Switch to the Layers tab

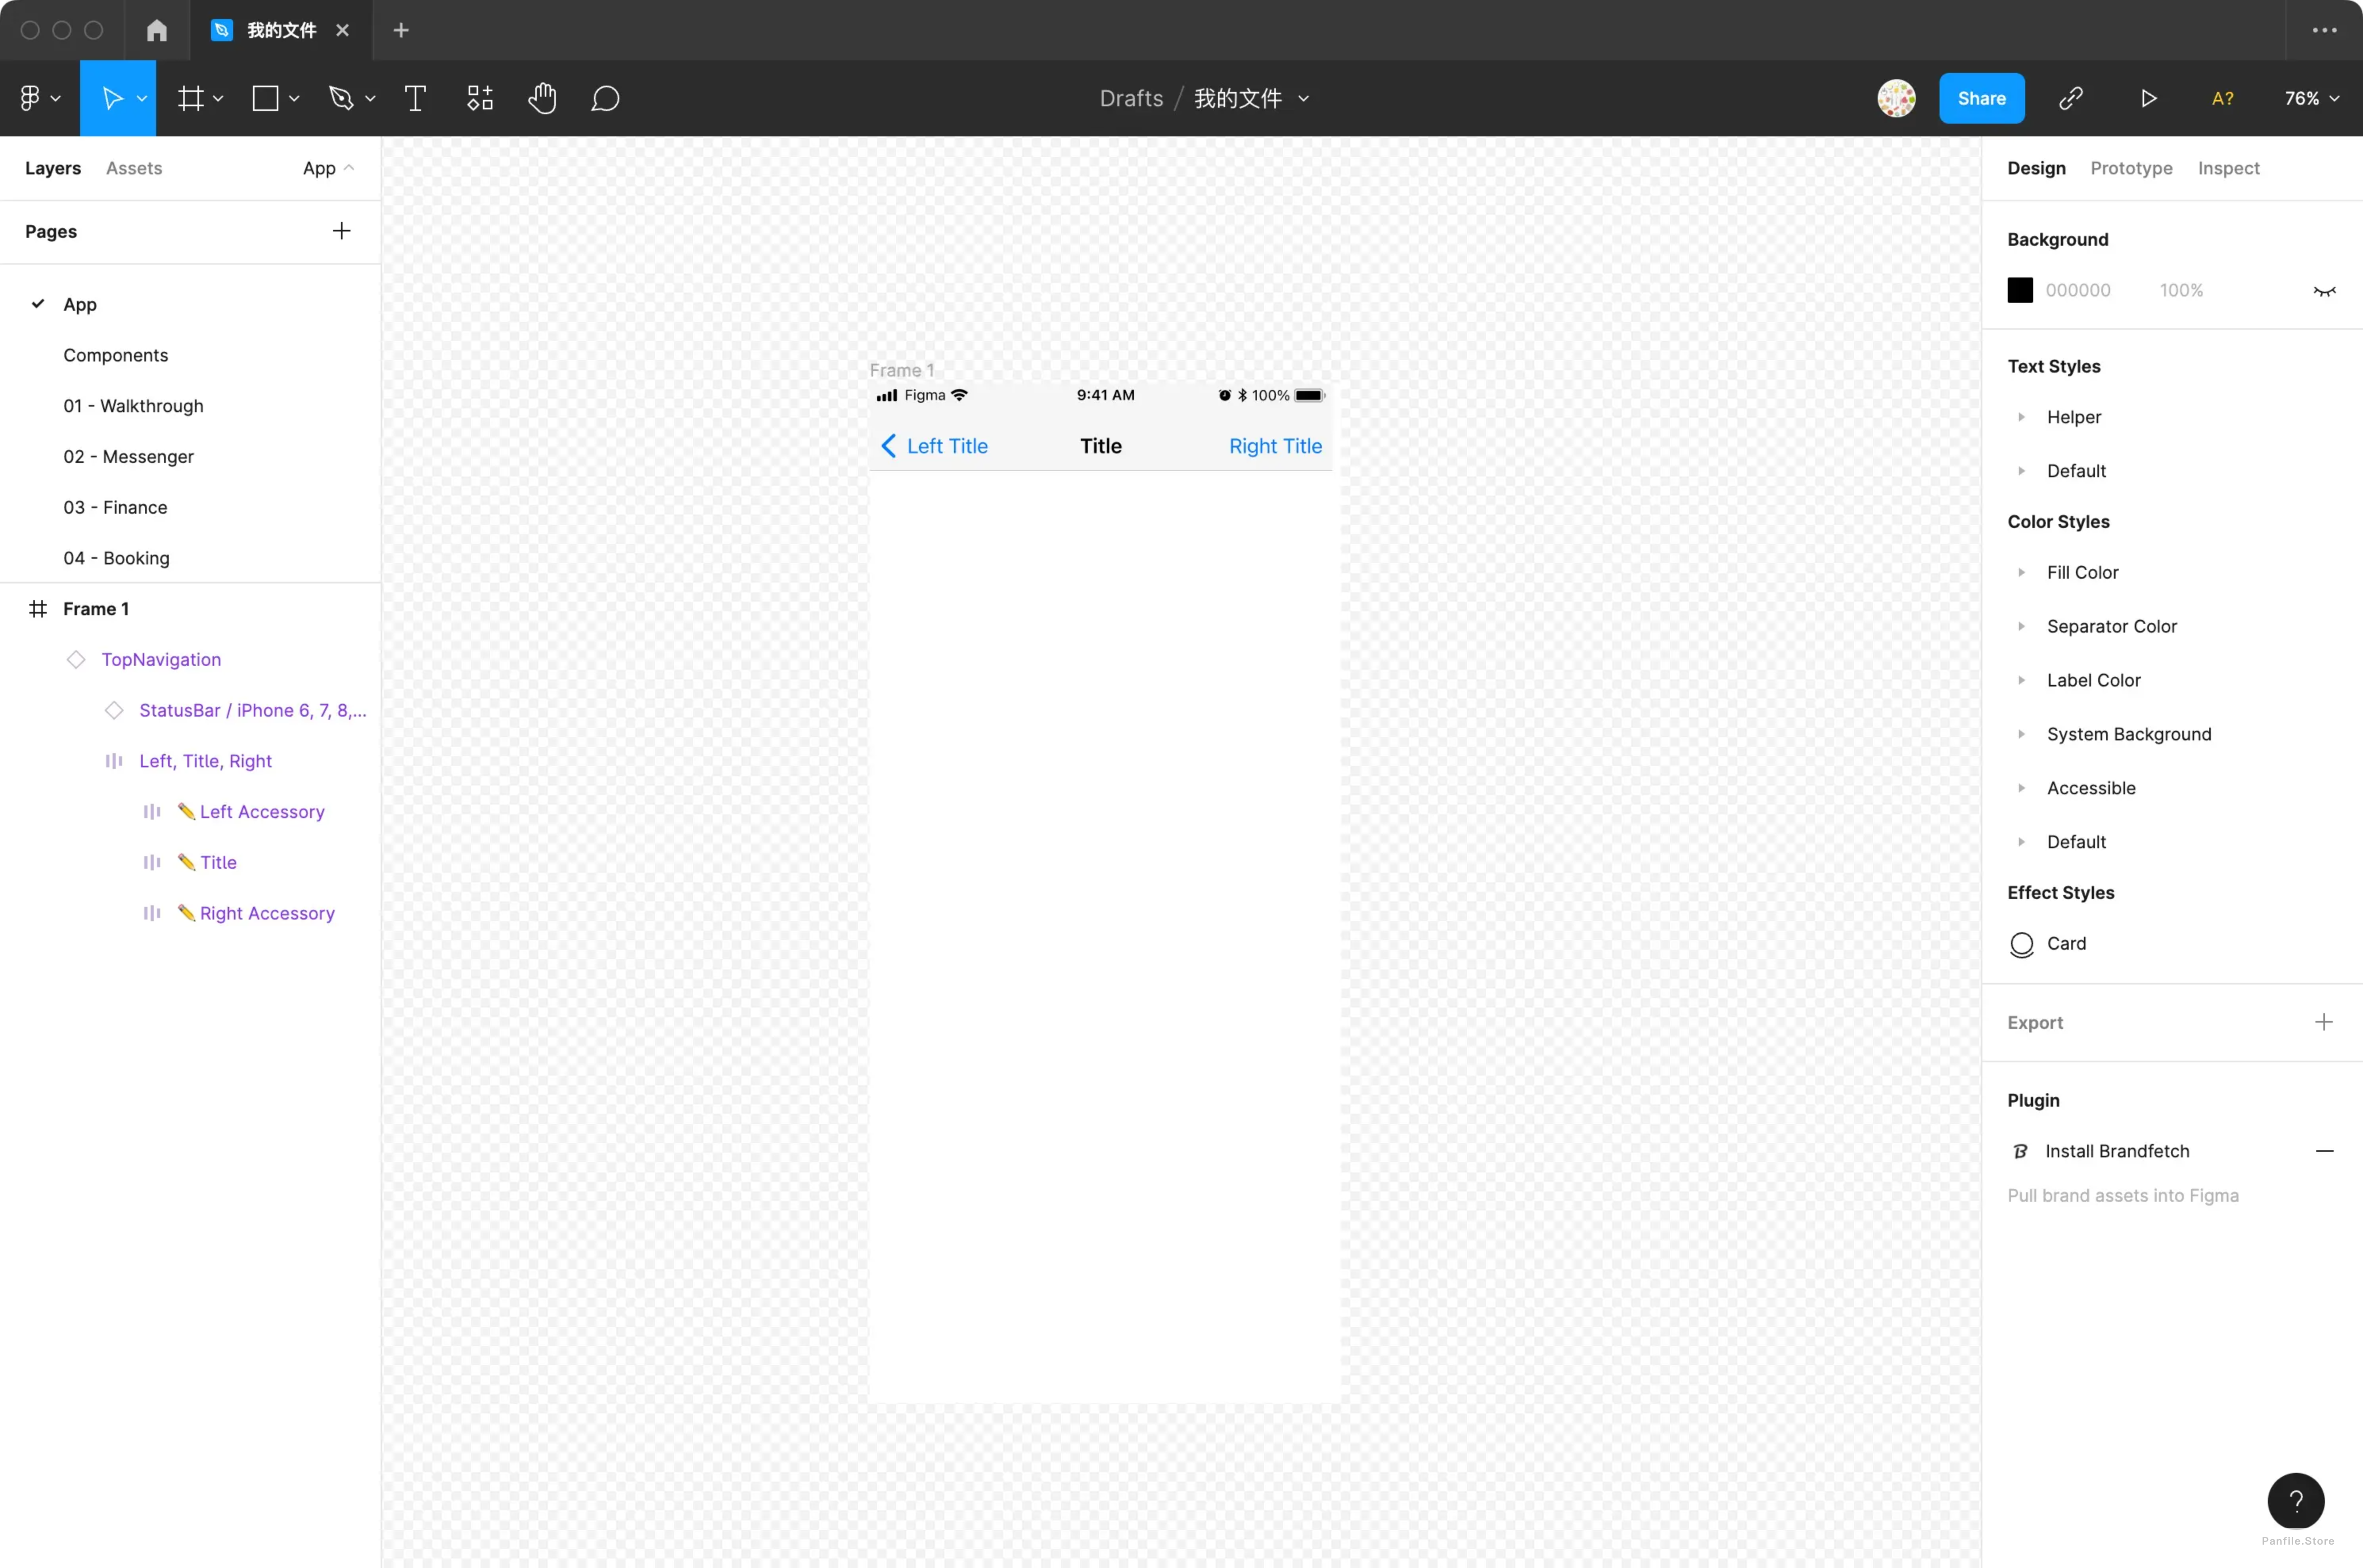pyautogui.click(x=53, y=168)
